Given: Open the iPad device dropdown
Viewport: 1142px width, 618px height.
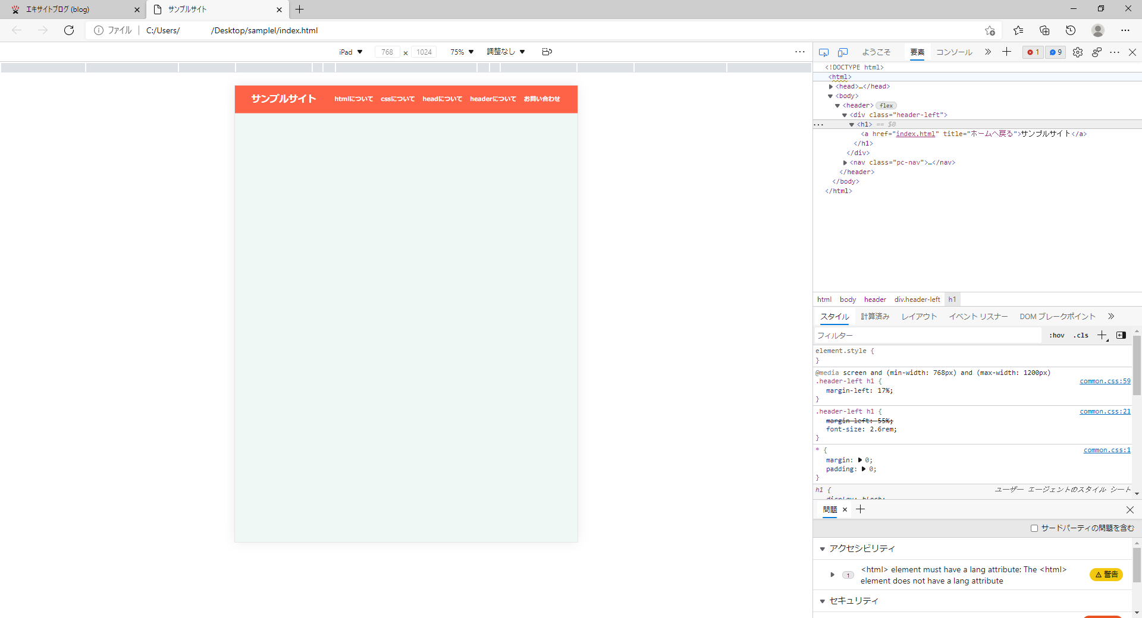Looking at the screenshot, I should (351, 52).
